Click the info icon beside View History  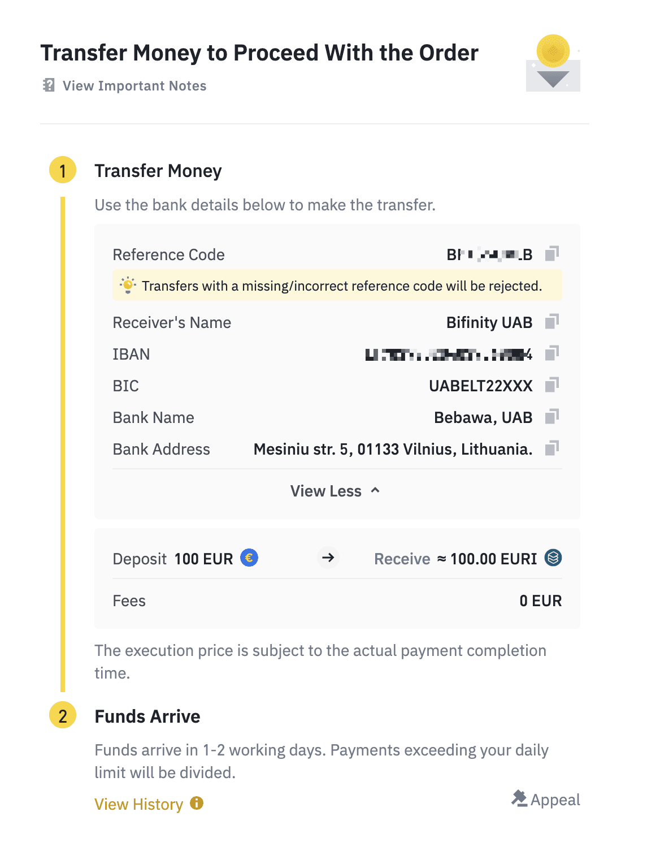197,803
